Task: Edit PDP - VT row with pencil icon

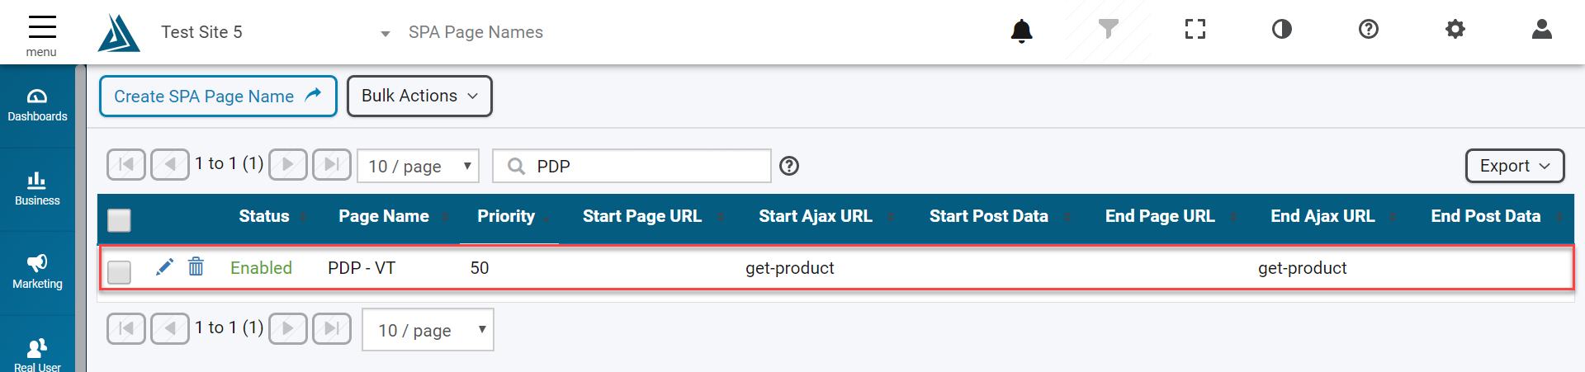Action: point(164,267)
